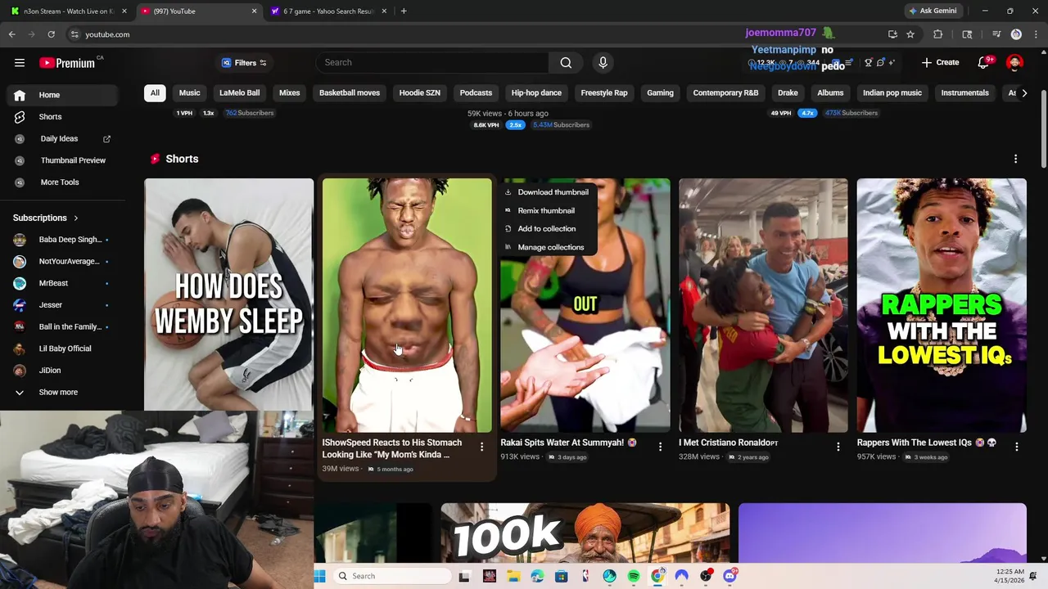Select the Podcasts chip
This screenshot has height=589, width=1048.
click(476, 92)
